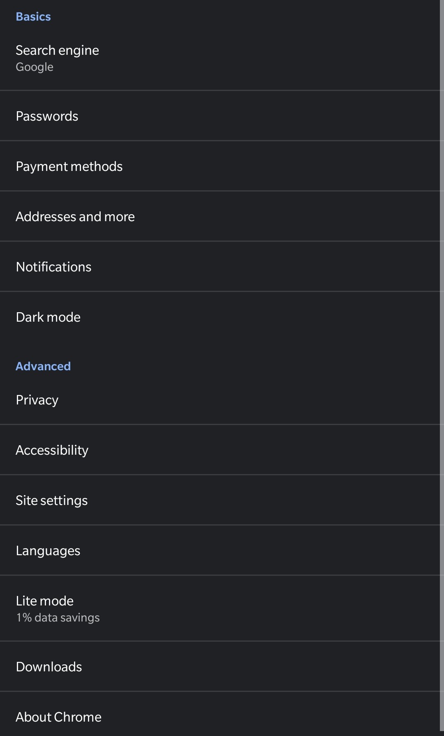Click the Advanced section header
Viewport: 444px width, 736px height.
(43, 366)
